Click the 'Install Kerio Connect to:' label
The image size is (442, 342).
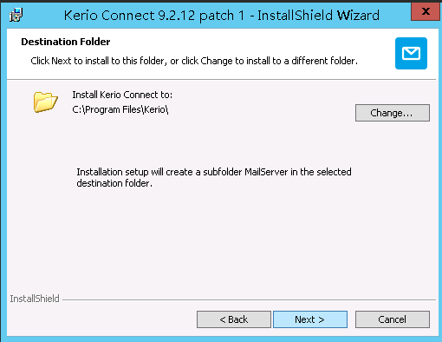pos(122,95)
